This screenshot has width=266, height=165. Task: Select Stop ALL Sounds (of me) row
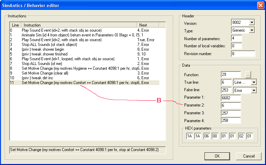pyautogui.click(x=85, y=64)
